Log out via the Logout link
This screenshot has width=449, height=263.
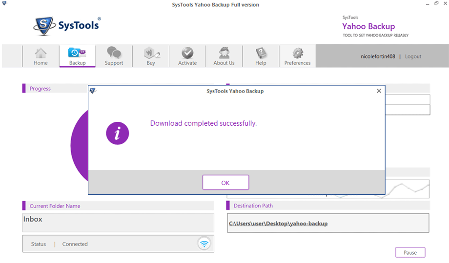click(x=413, y=56)
